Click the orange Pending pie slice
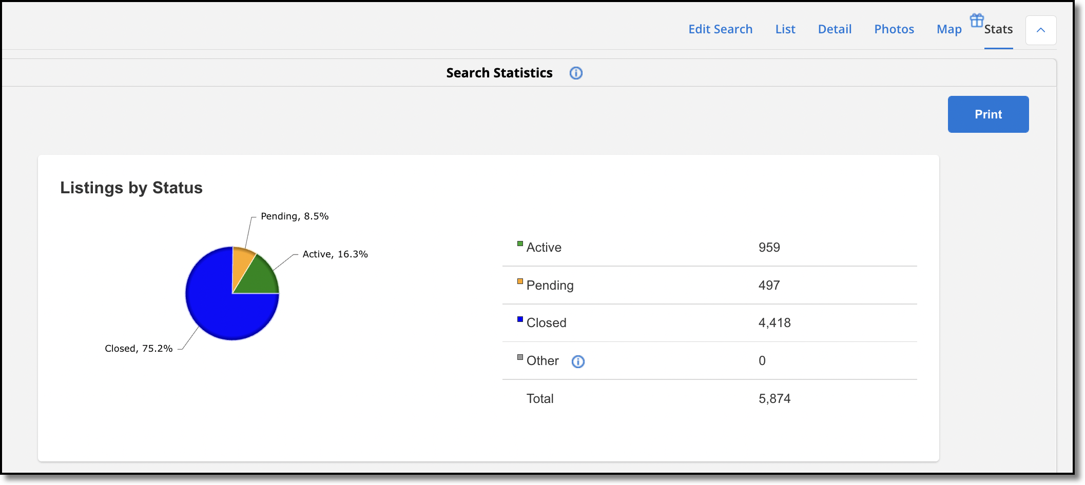The height and width of the screenshot is (485, 1085). (x=242, y=264)
